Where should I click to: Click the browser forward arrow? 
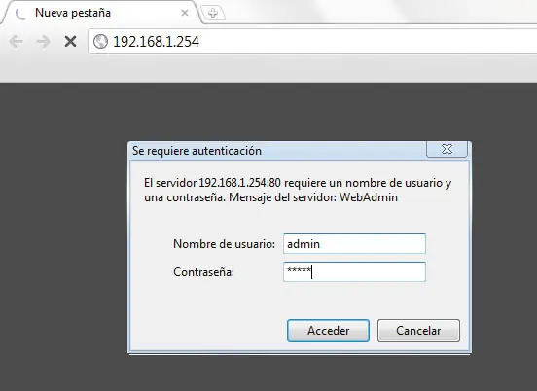click(44, 42)
